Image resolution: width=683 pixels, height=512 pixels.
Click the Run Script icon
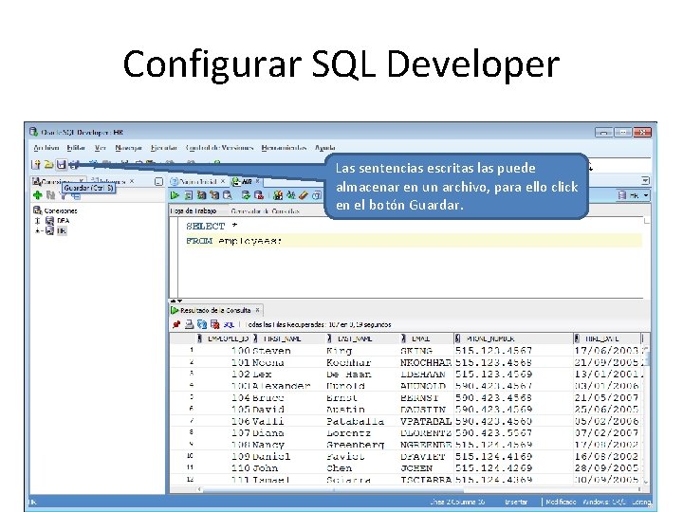189,195
